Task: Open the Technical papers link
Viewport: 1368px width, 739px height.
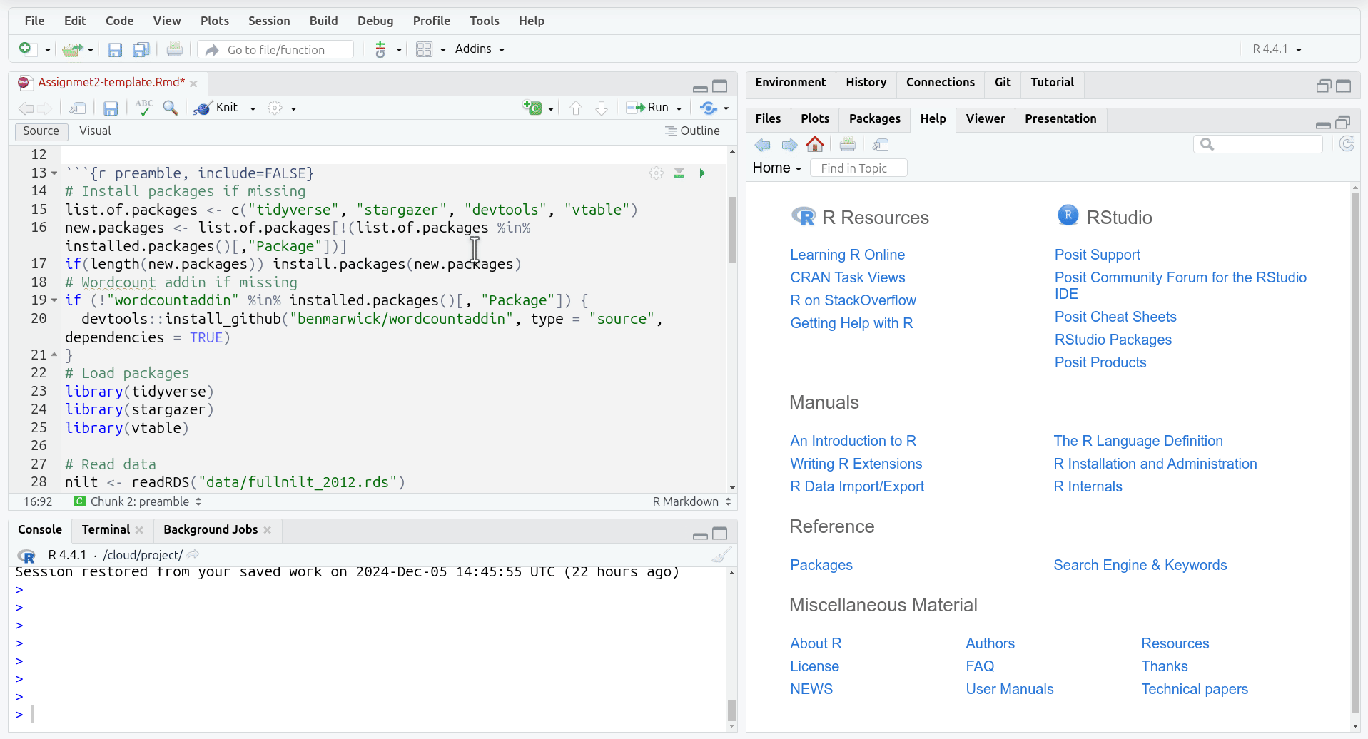Action: [1194, 689]
